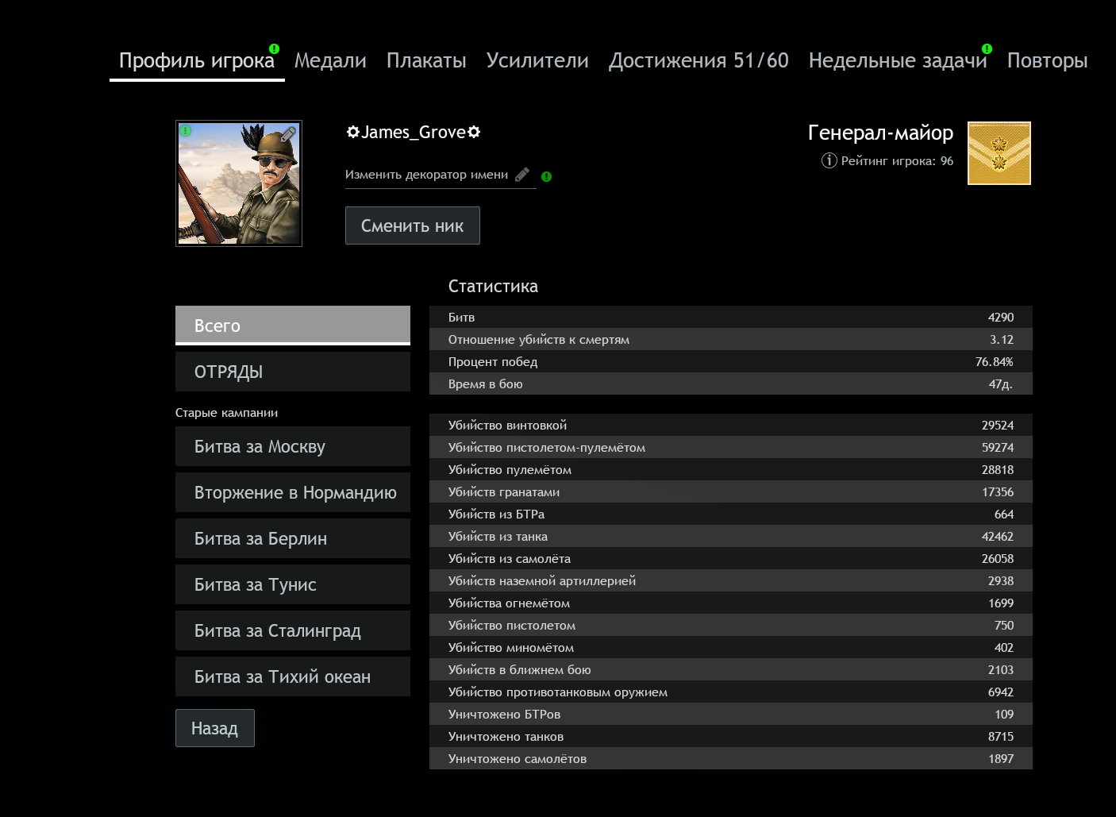1116x817 pixels.
Task: Click green notification badge on avatar portrait
Action: [186, 131]
